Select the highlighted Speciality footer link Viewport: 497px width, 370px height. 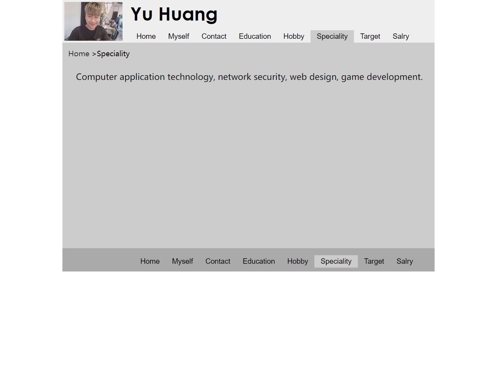tap(336, 261)
